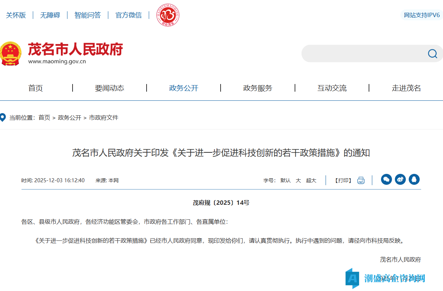443x291 pixels.
Task: Click the search magnifier icon
Action: click(x=432, y=54)
